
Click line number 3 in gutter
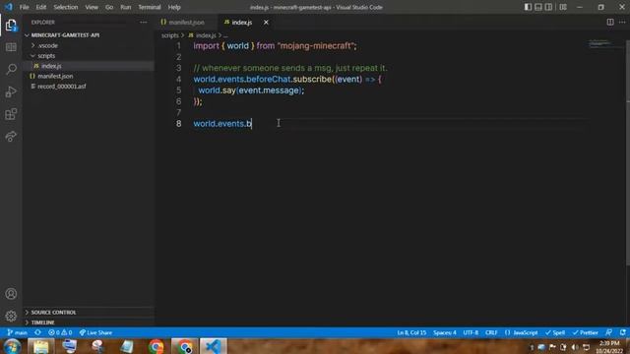[x=178, y=68]
